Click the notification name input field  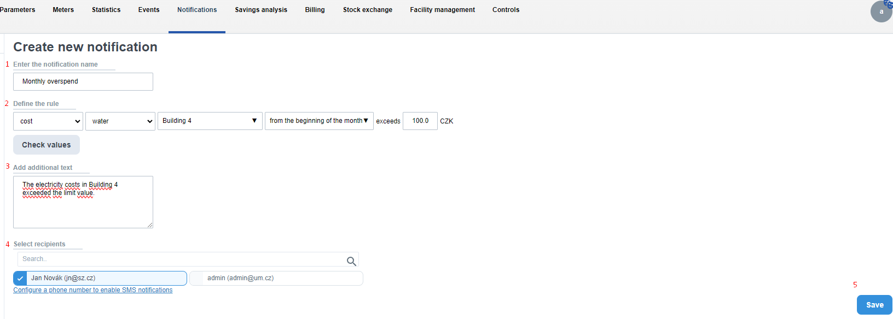83,81
